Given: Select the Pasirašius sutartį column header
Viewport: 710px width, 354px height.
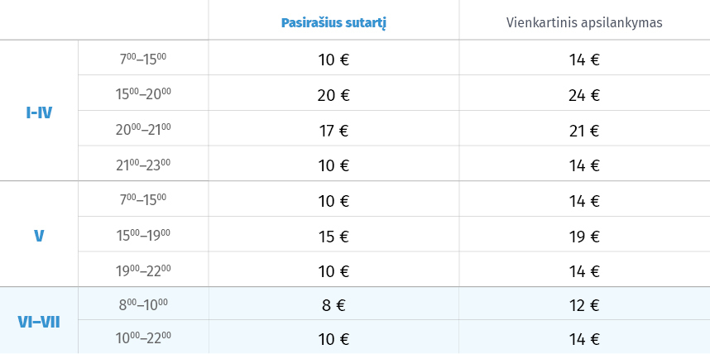Looking at the screenshot, I should point(333,23).
